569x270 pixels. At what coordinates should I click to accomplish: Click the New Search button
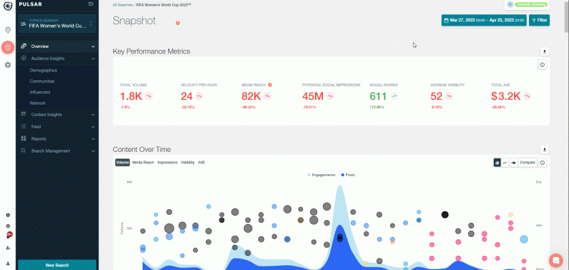pos(57,265)
